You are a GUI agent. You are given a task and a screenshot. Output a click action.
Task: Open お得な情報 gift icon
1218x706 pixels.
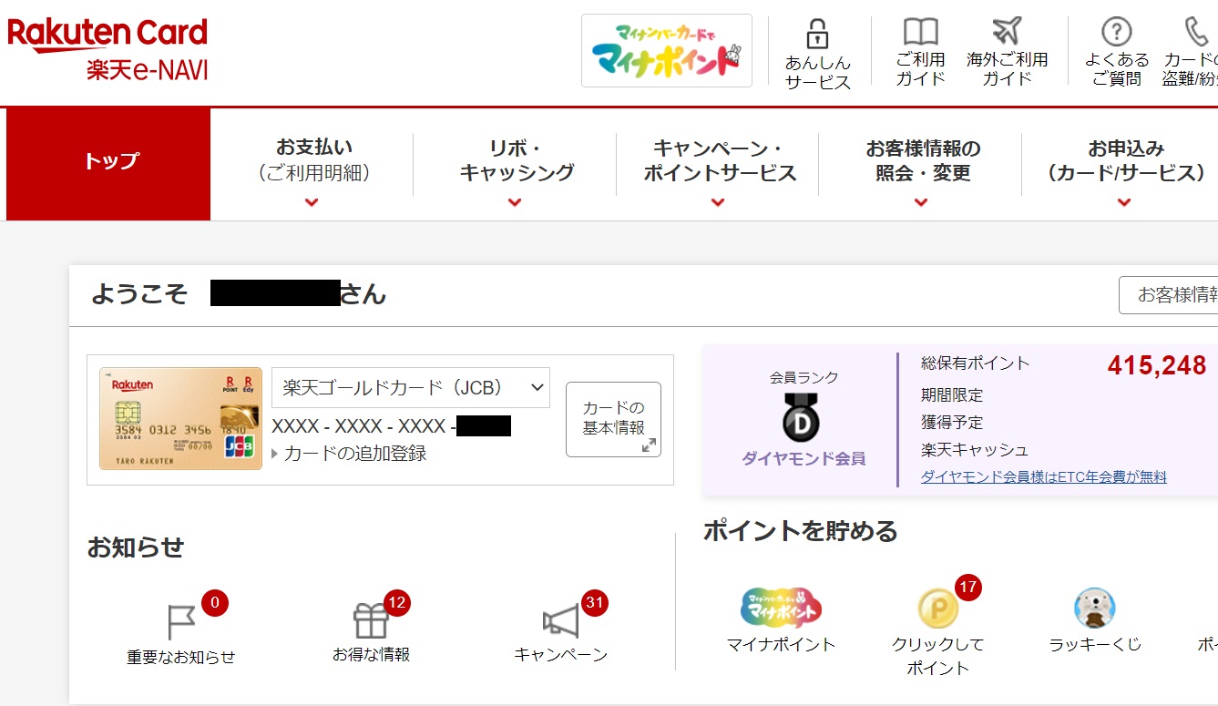coord(371,621)
